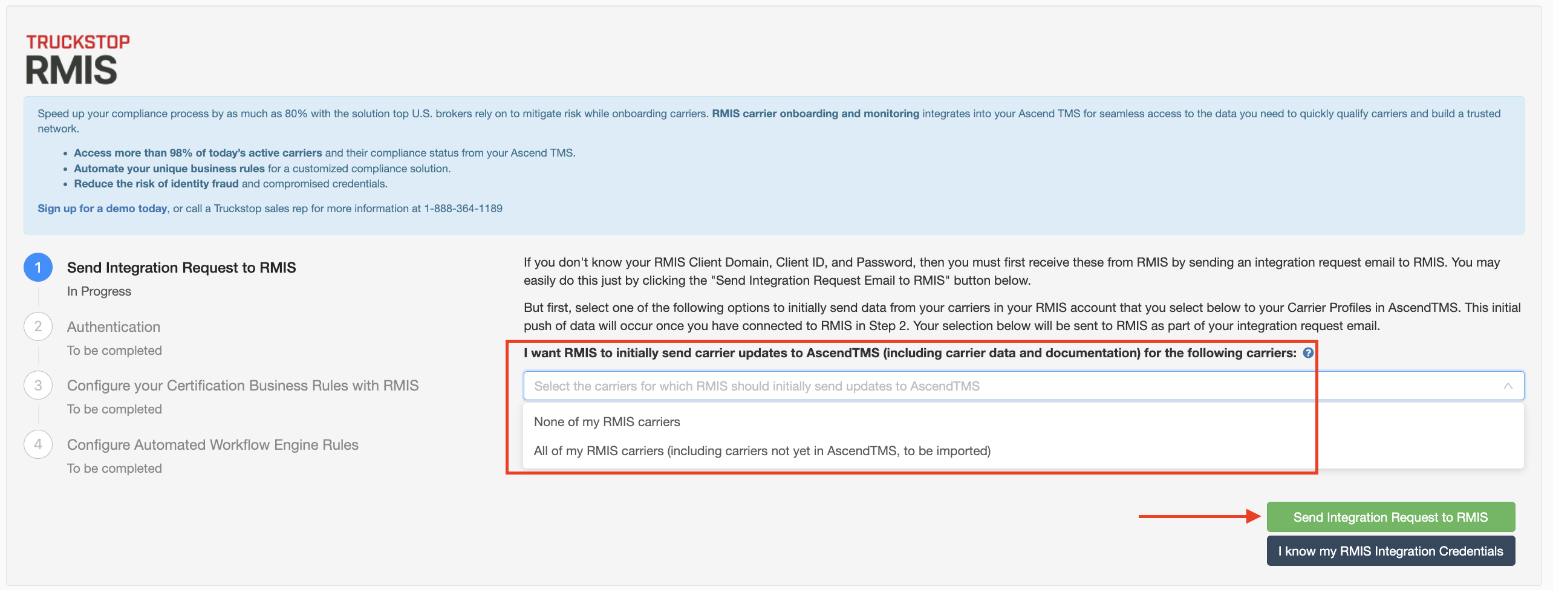Choose "All of my RMIS carriers" option
Screen dimensions: 1553x590
click(762, 451)
